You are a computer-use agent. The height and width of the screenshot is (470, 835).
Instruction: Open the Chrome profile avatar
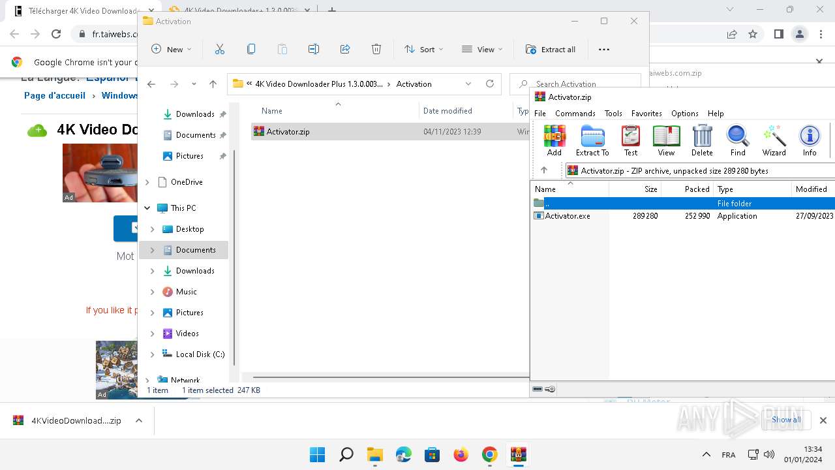pos(800,34)
